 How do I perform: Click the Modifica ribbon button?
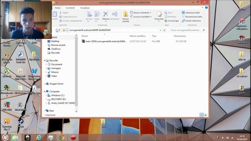[170, 16]
